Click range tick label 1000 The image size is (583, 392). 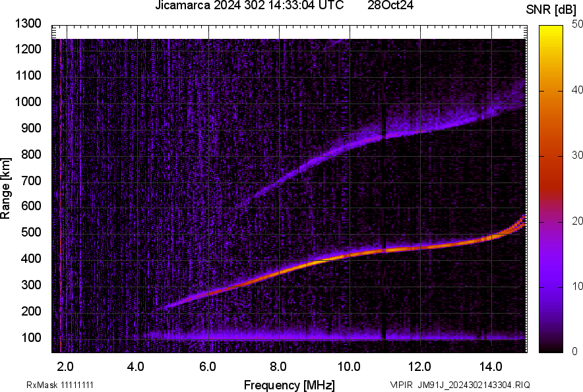click(x=28, y=102)
